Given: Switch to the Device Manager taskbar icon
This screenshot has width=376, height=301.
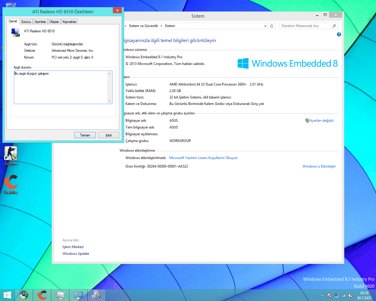Looking at the screenshot, I should (x=96, y=295).
